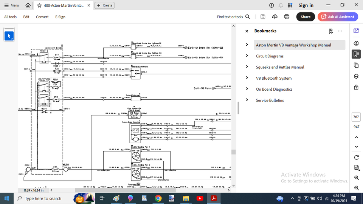The height and width of the screenshot is (204, 363).
Task: Open the All tools menu
Action: (x=10, y=17)
